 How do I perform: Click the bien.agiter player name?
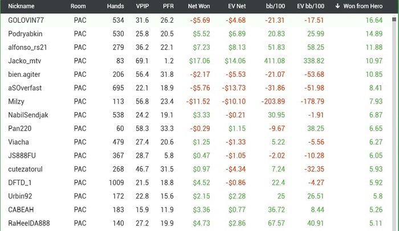coord(24,75)
